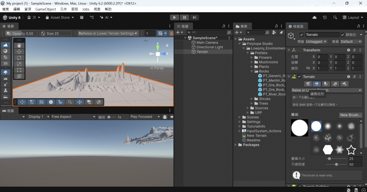Select the star-shaped brush
Screen dimensions: 367x192
point(351,150)
